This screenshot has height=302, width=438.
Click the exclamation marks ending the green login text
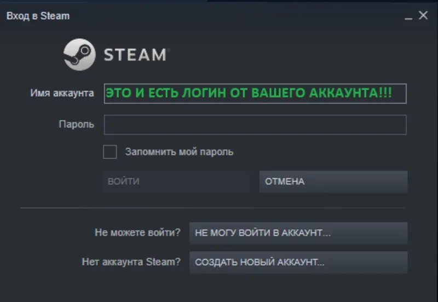(x=385, y=92)
